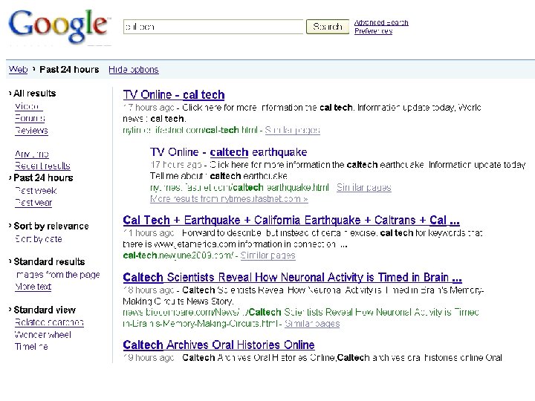
Task: Open Caltech Archives Oral Histories Online result
Action: 218,345
